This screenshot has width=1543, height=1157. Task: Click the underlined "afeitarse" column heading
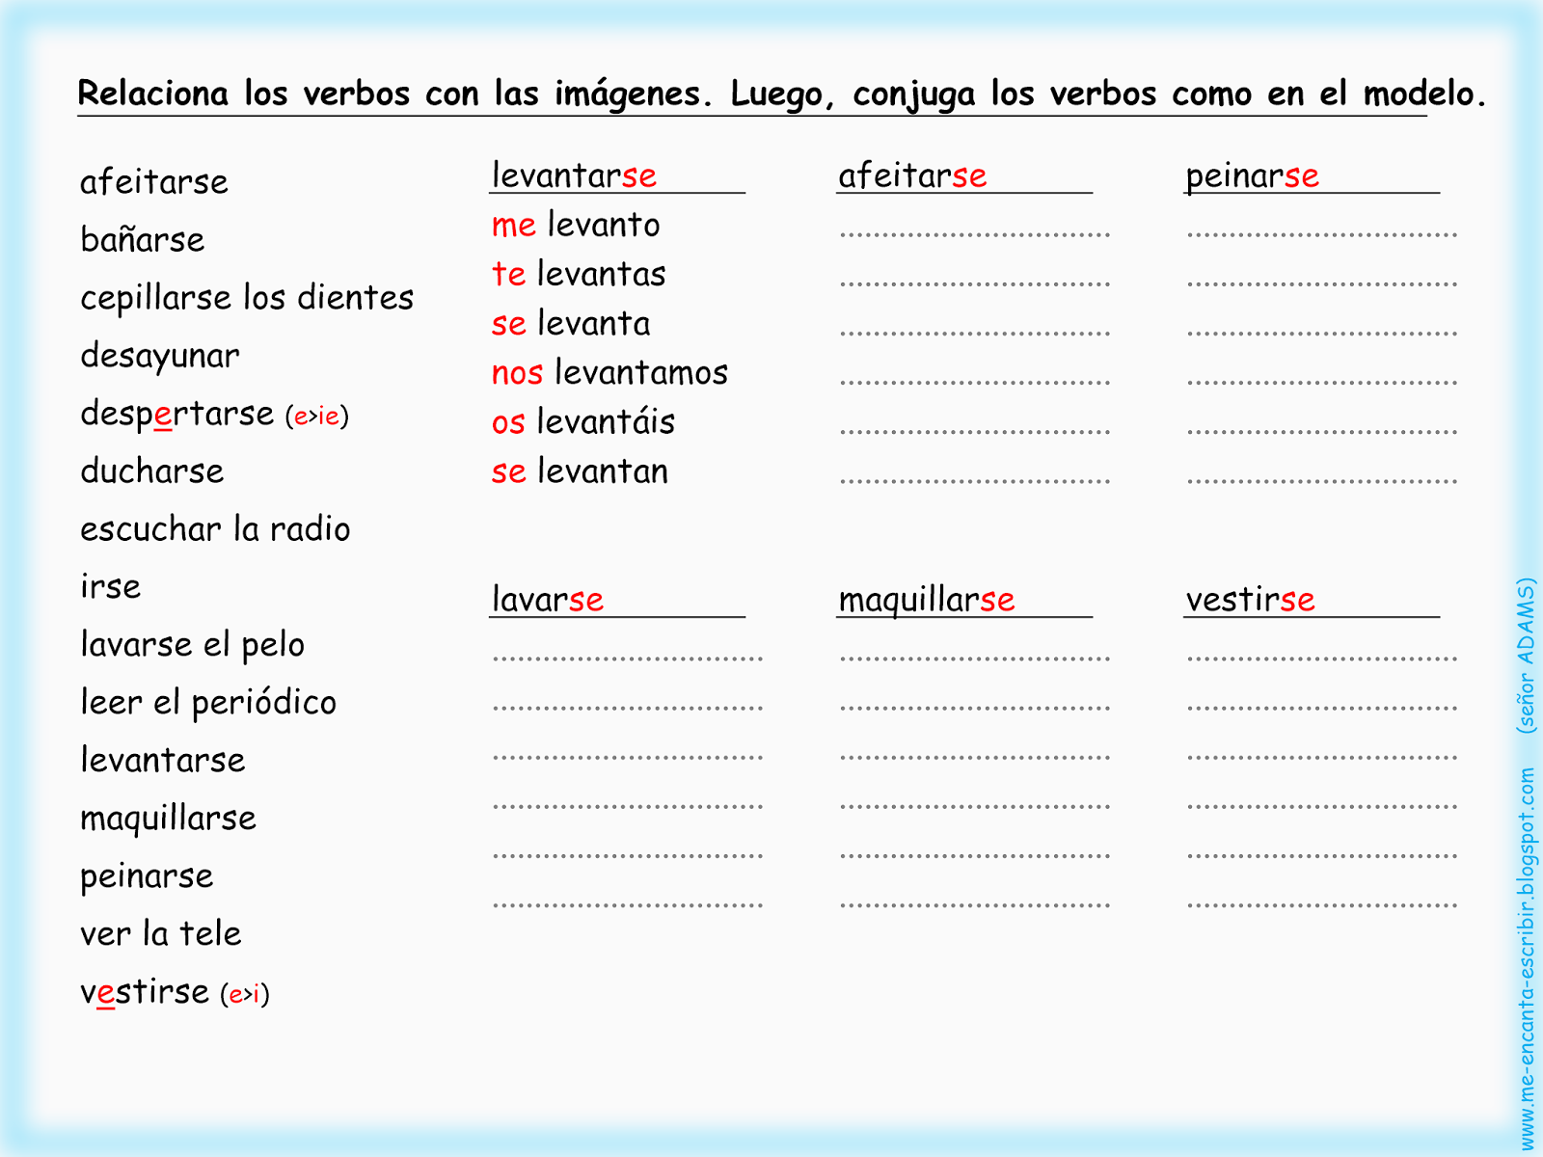912,175
